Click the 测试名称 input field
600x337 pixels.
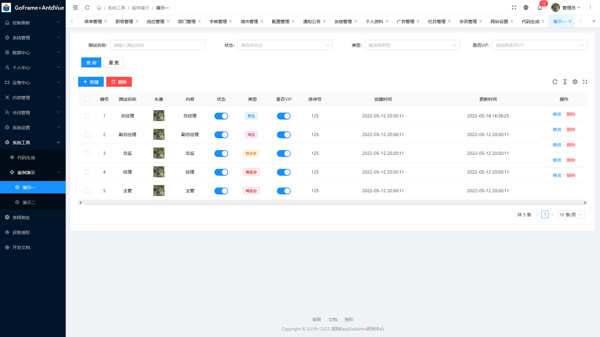tap(157, 45)
